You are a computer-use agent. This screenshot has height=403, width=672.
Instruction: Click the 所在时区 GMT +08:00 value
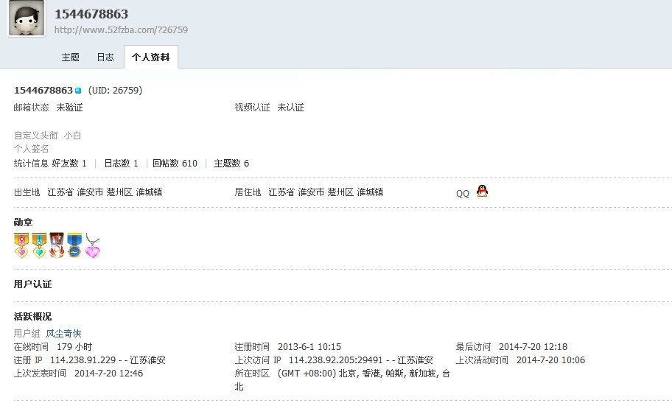[x=343, y=380]
